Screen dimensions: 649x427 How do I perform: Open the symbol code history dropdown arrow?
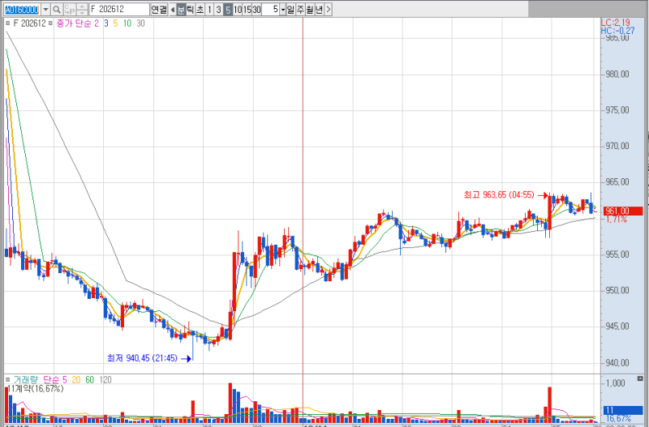coord(46,9)
